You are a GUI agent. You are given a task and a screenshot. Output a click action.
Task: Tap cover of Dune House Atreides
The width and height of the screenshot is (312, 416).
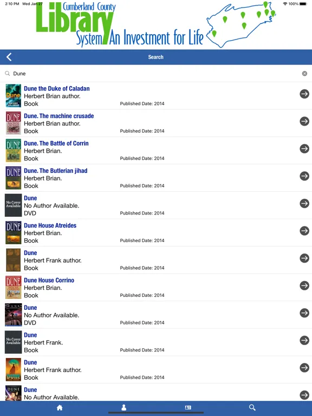(13, 233)
